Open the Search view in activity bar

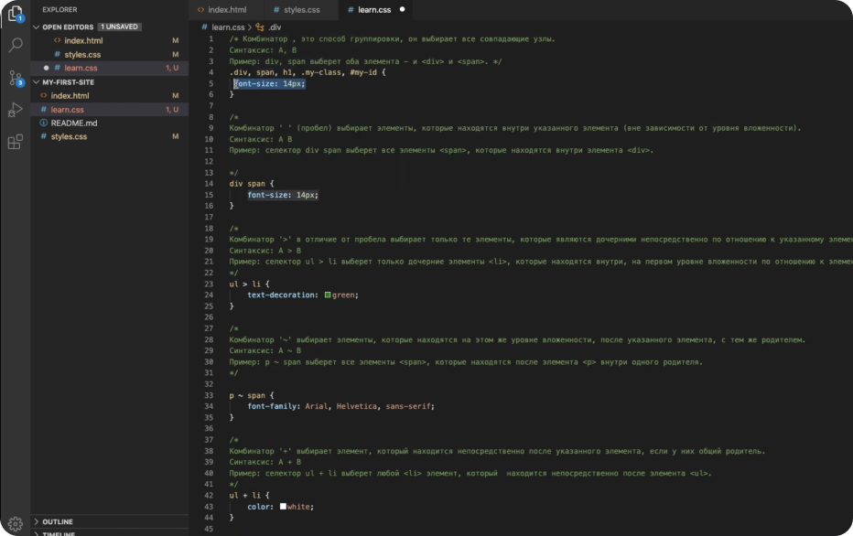pos(16,45)
